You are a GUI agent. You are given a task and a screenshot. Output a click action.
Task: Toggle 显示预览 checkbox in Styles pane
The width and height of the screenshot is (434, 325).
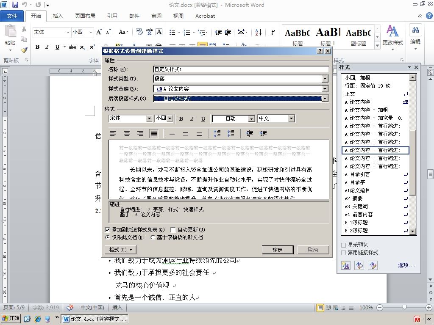click(343, 245)
